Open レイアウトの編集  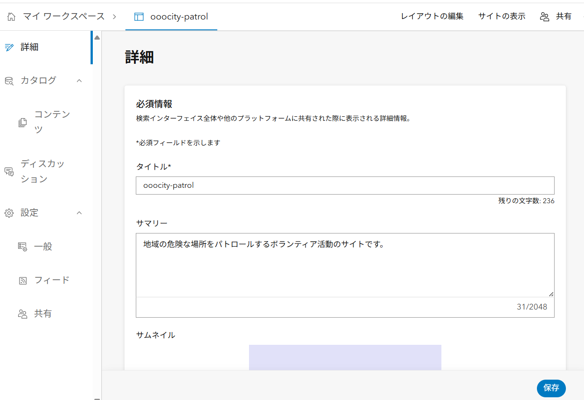click(x=432, y=16)
